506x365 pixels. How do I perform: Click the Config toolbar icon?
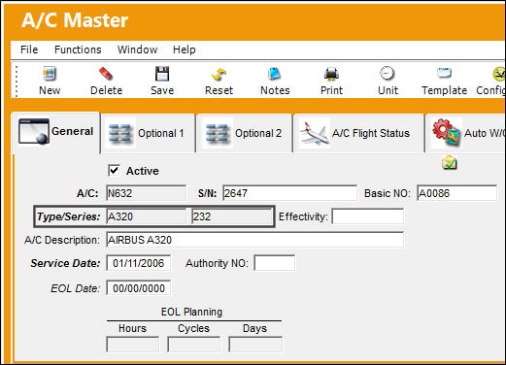[499, 74]
